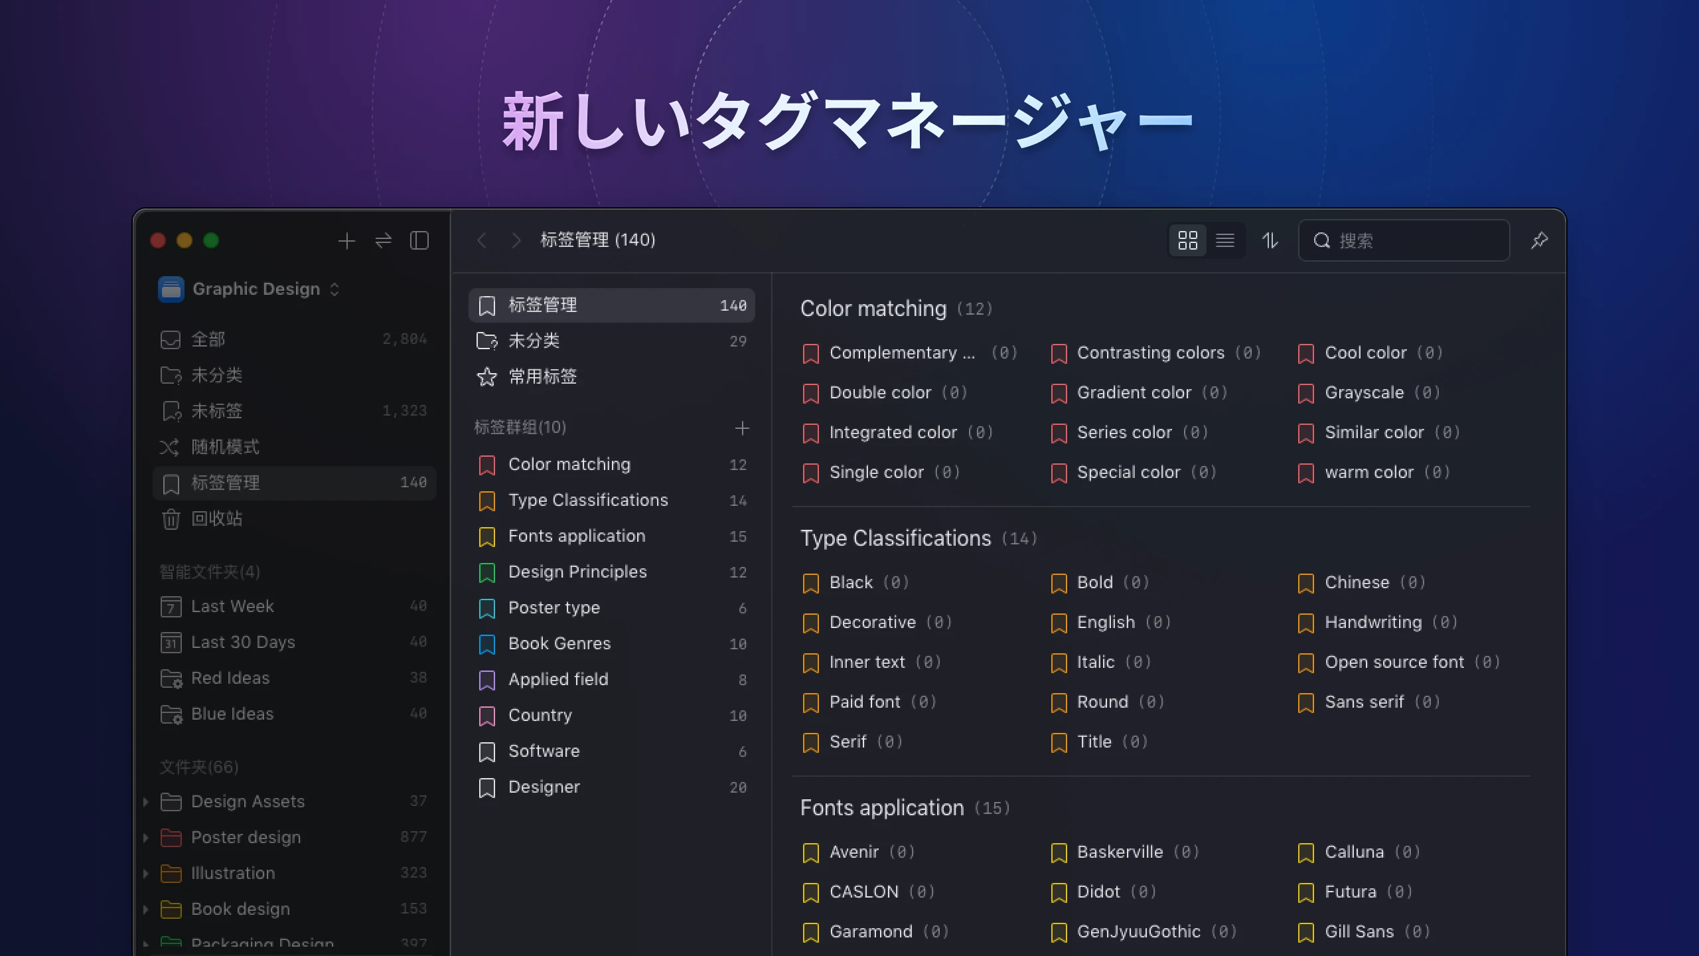Click the Black tag
Viewport: 1699px width, 956px height.
(x=856, y=583)
